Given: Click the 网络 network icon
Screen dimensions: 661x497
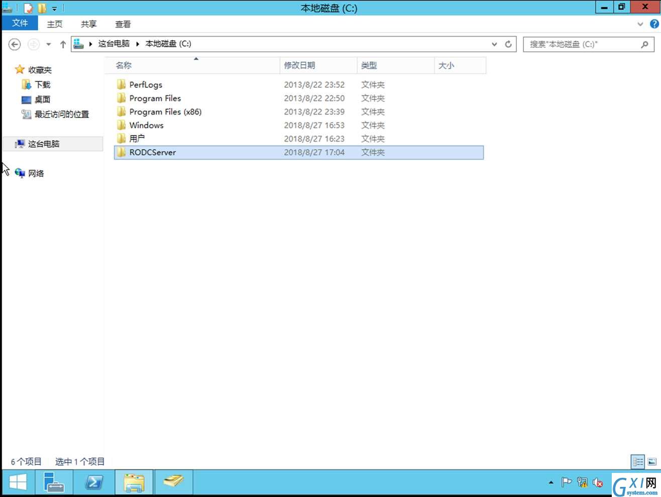Looking at the screenshot, I should (x=20, y=173).
